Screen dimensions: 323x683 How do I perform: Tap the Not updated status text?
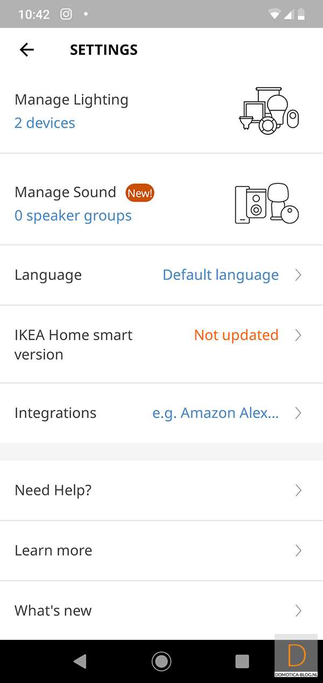click(236, 335)
